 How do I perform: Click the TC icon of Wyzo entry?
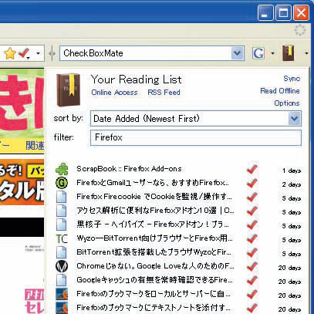(x=62, y=239)
